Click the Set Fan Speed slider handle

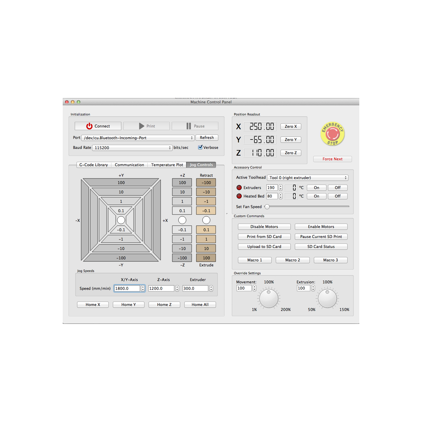pos(267,207)
